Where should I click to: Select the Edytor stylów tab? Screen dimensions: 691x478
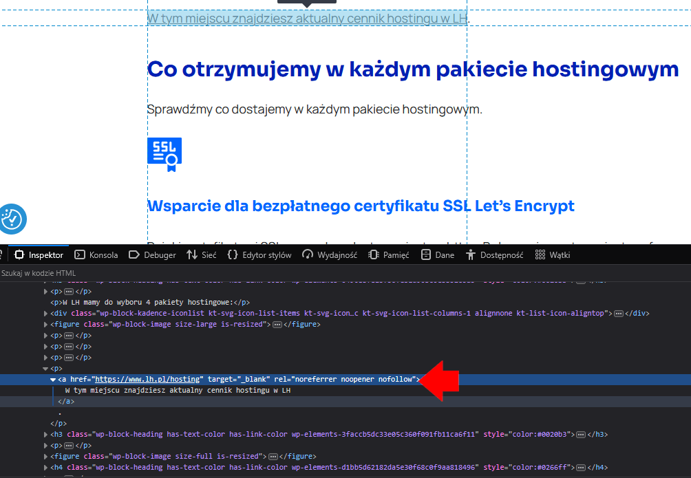coord(259,255)
